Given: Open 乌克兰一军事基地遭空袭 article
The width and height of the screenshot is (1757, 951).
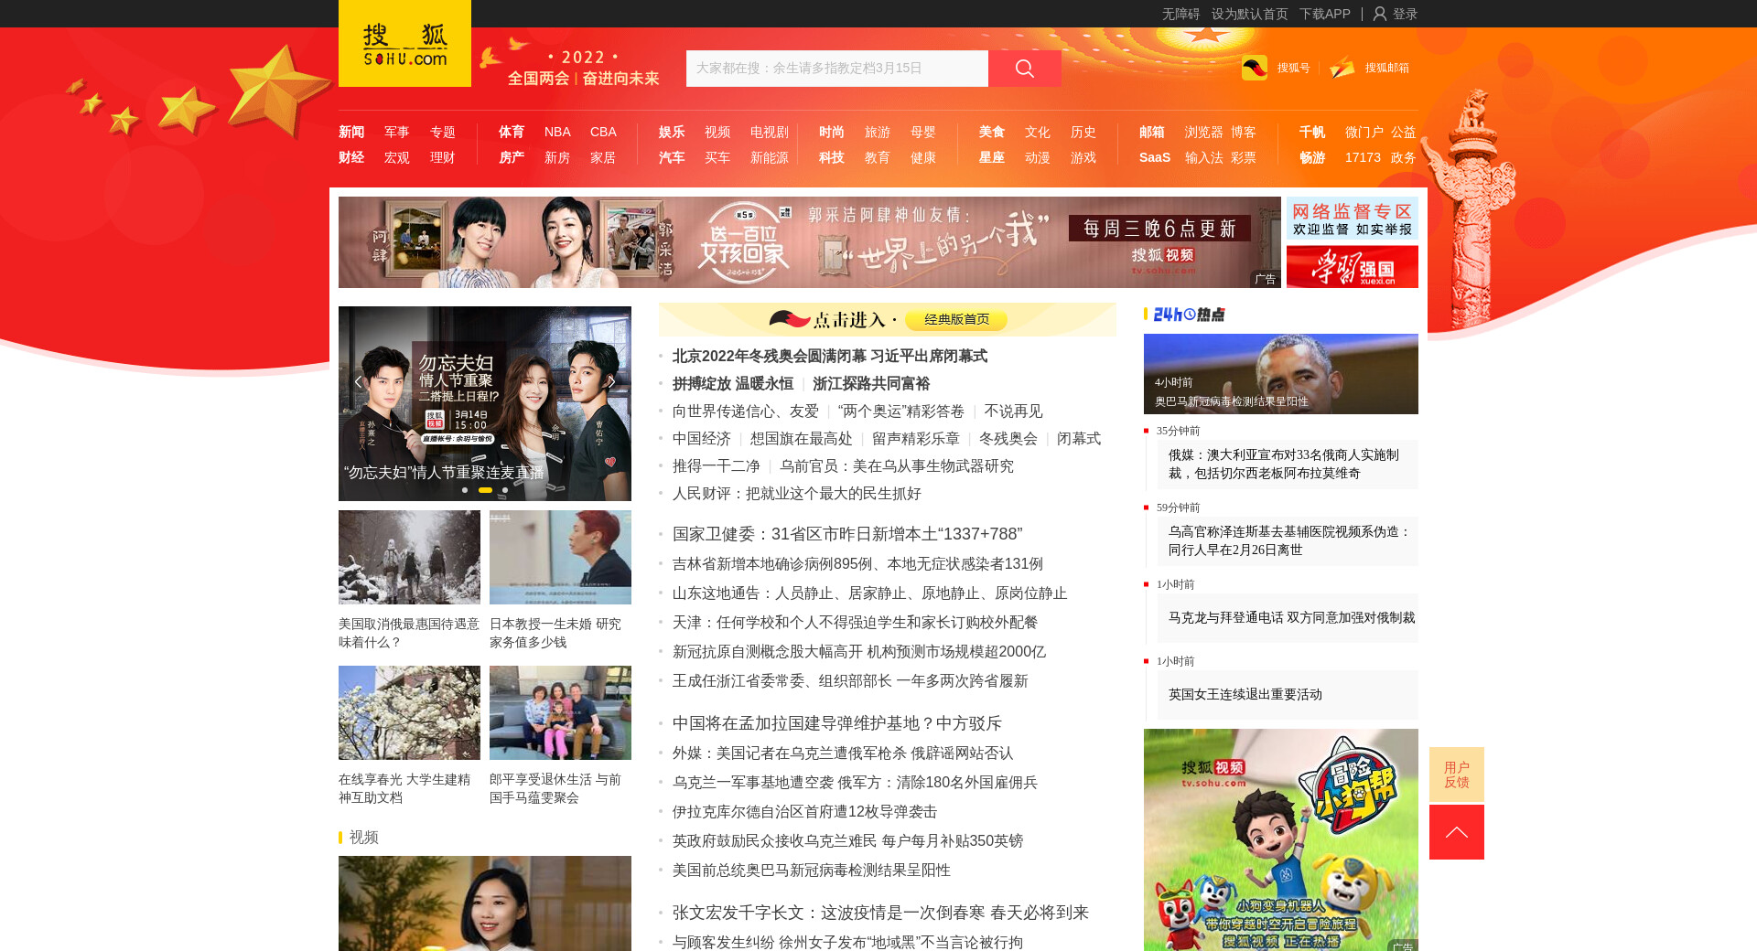Looking at the screenshot, I should 855,783.
